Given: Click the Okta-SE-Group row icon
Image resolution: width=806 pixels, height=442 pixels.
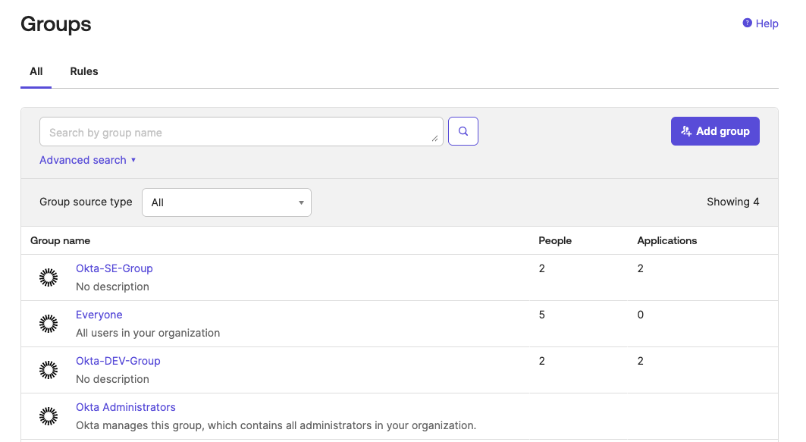Looking at the screenshot, I should pos(49,277).
